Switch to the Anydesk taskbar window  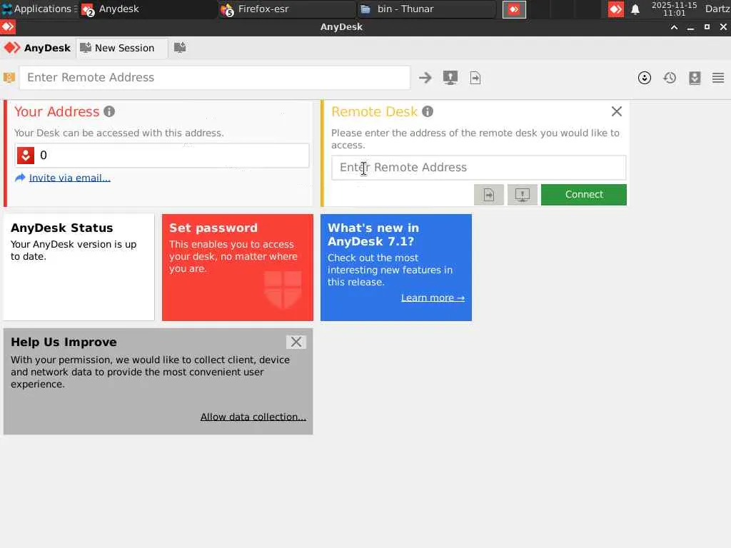pos(148,9)
